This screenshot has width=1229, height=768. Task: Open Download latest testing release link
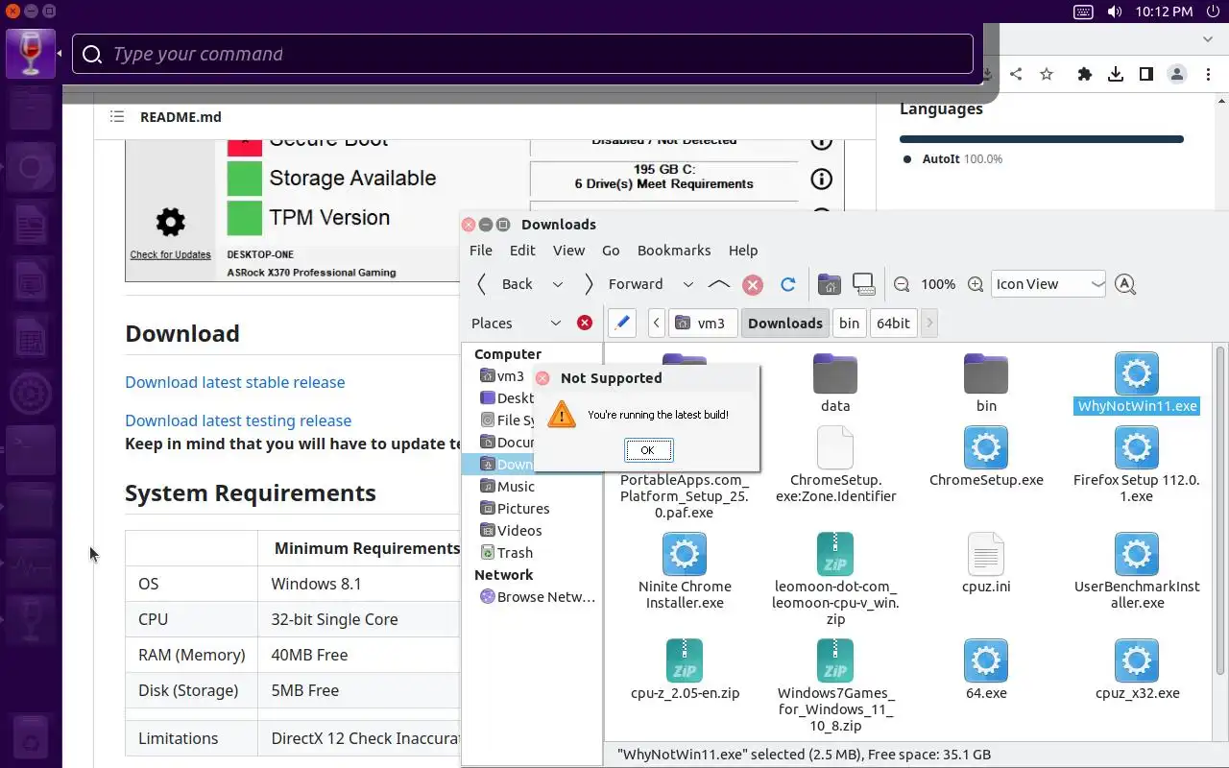pos(238,420)
